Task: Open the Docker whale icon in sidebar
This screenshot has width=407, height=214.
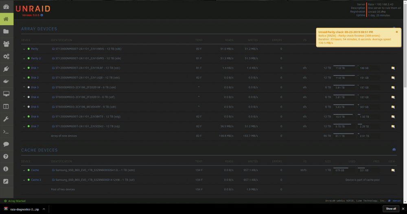Action: coord(6,81)
